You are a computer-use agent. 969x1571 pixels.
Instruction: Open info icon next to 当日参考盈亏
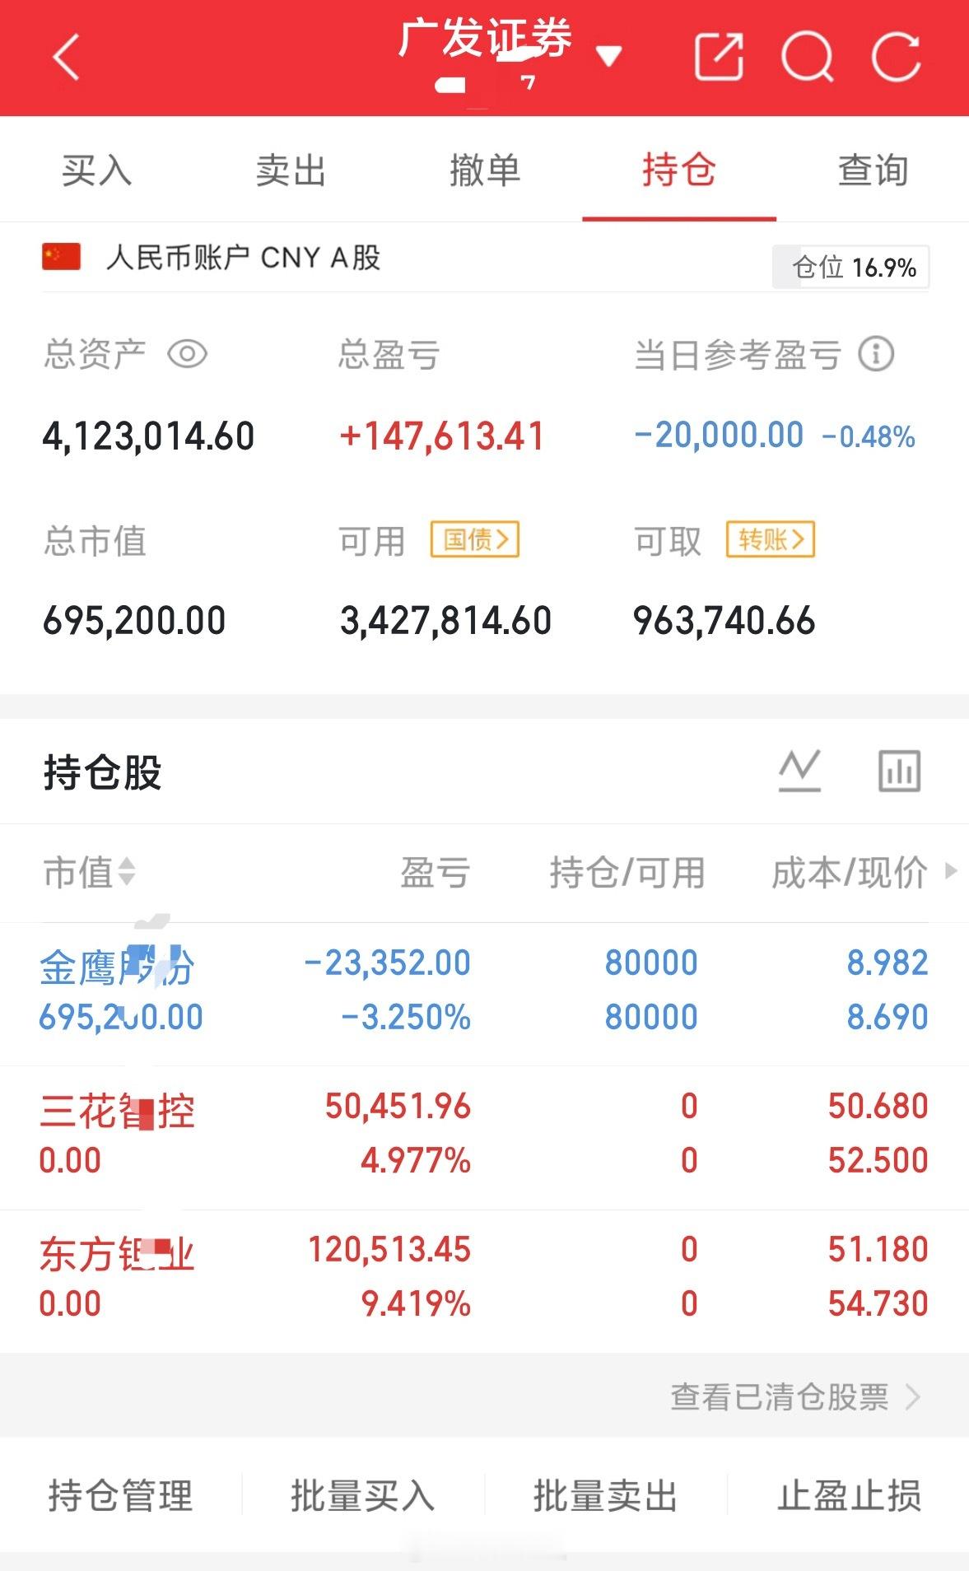[x=876, y=354]
